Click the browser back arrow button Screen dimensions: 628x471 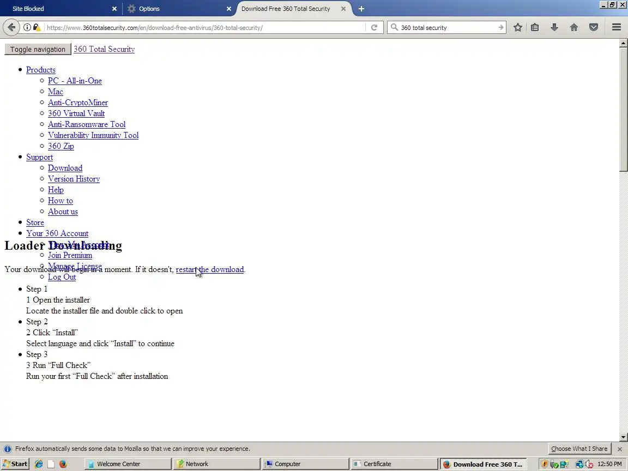click(x=11, y=27)
